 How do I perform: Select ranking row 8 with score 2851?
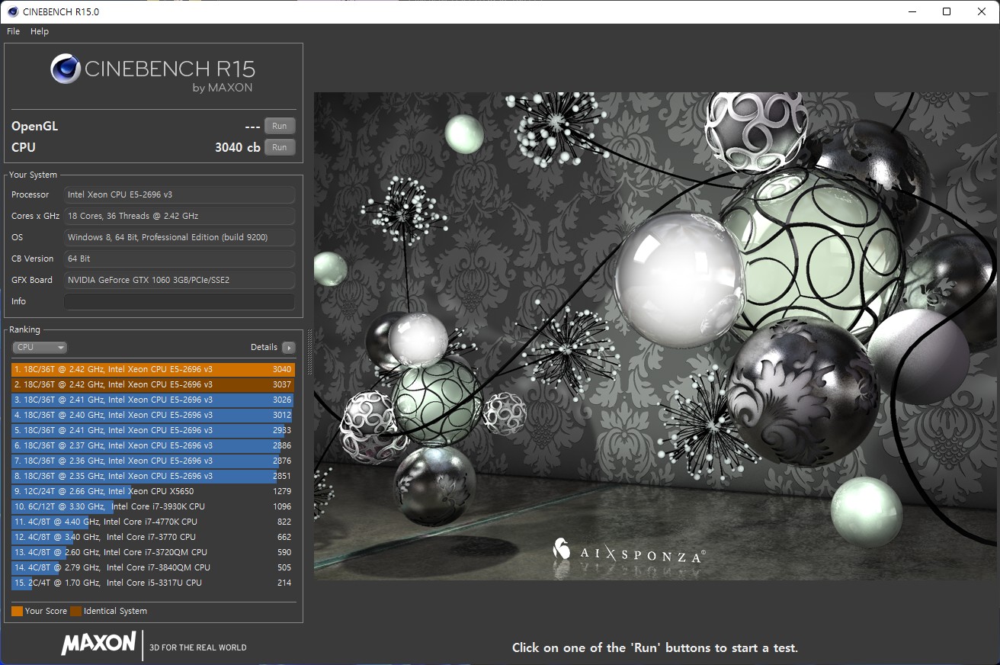[152, 476]
